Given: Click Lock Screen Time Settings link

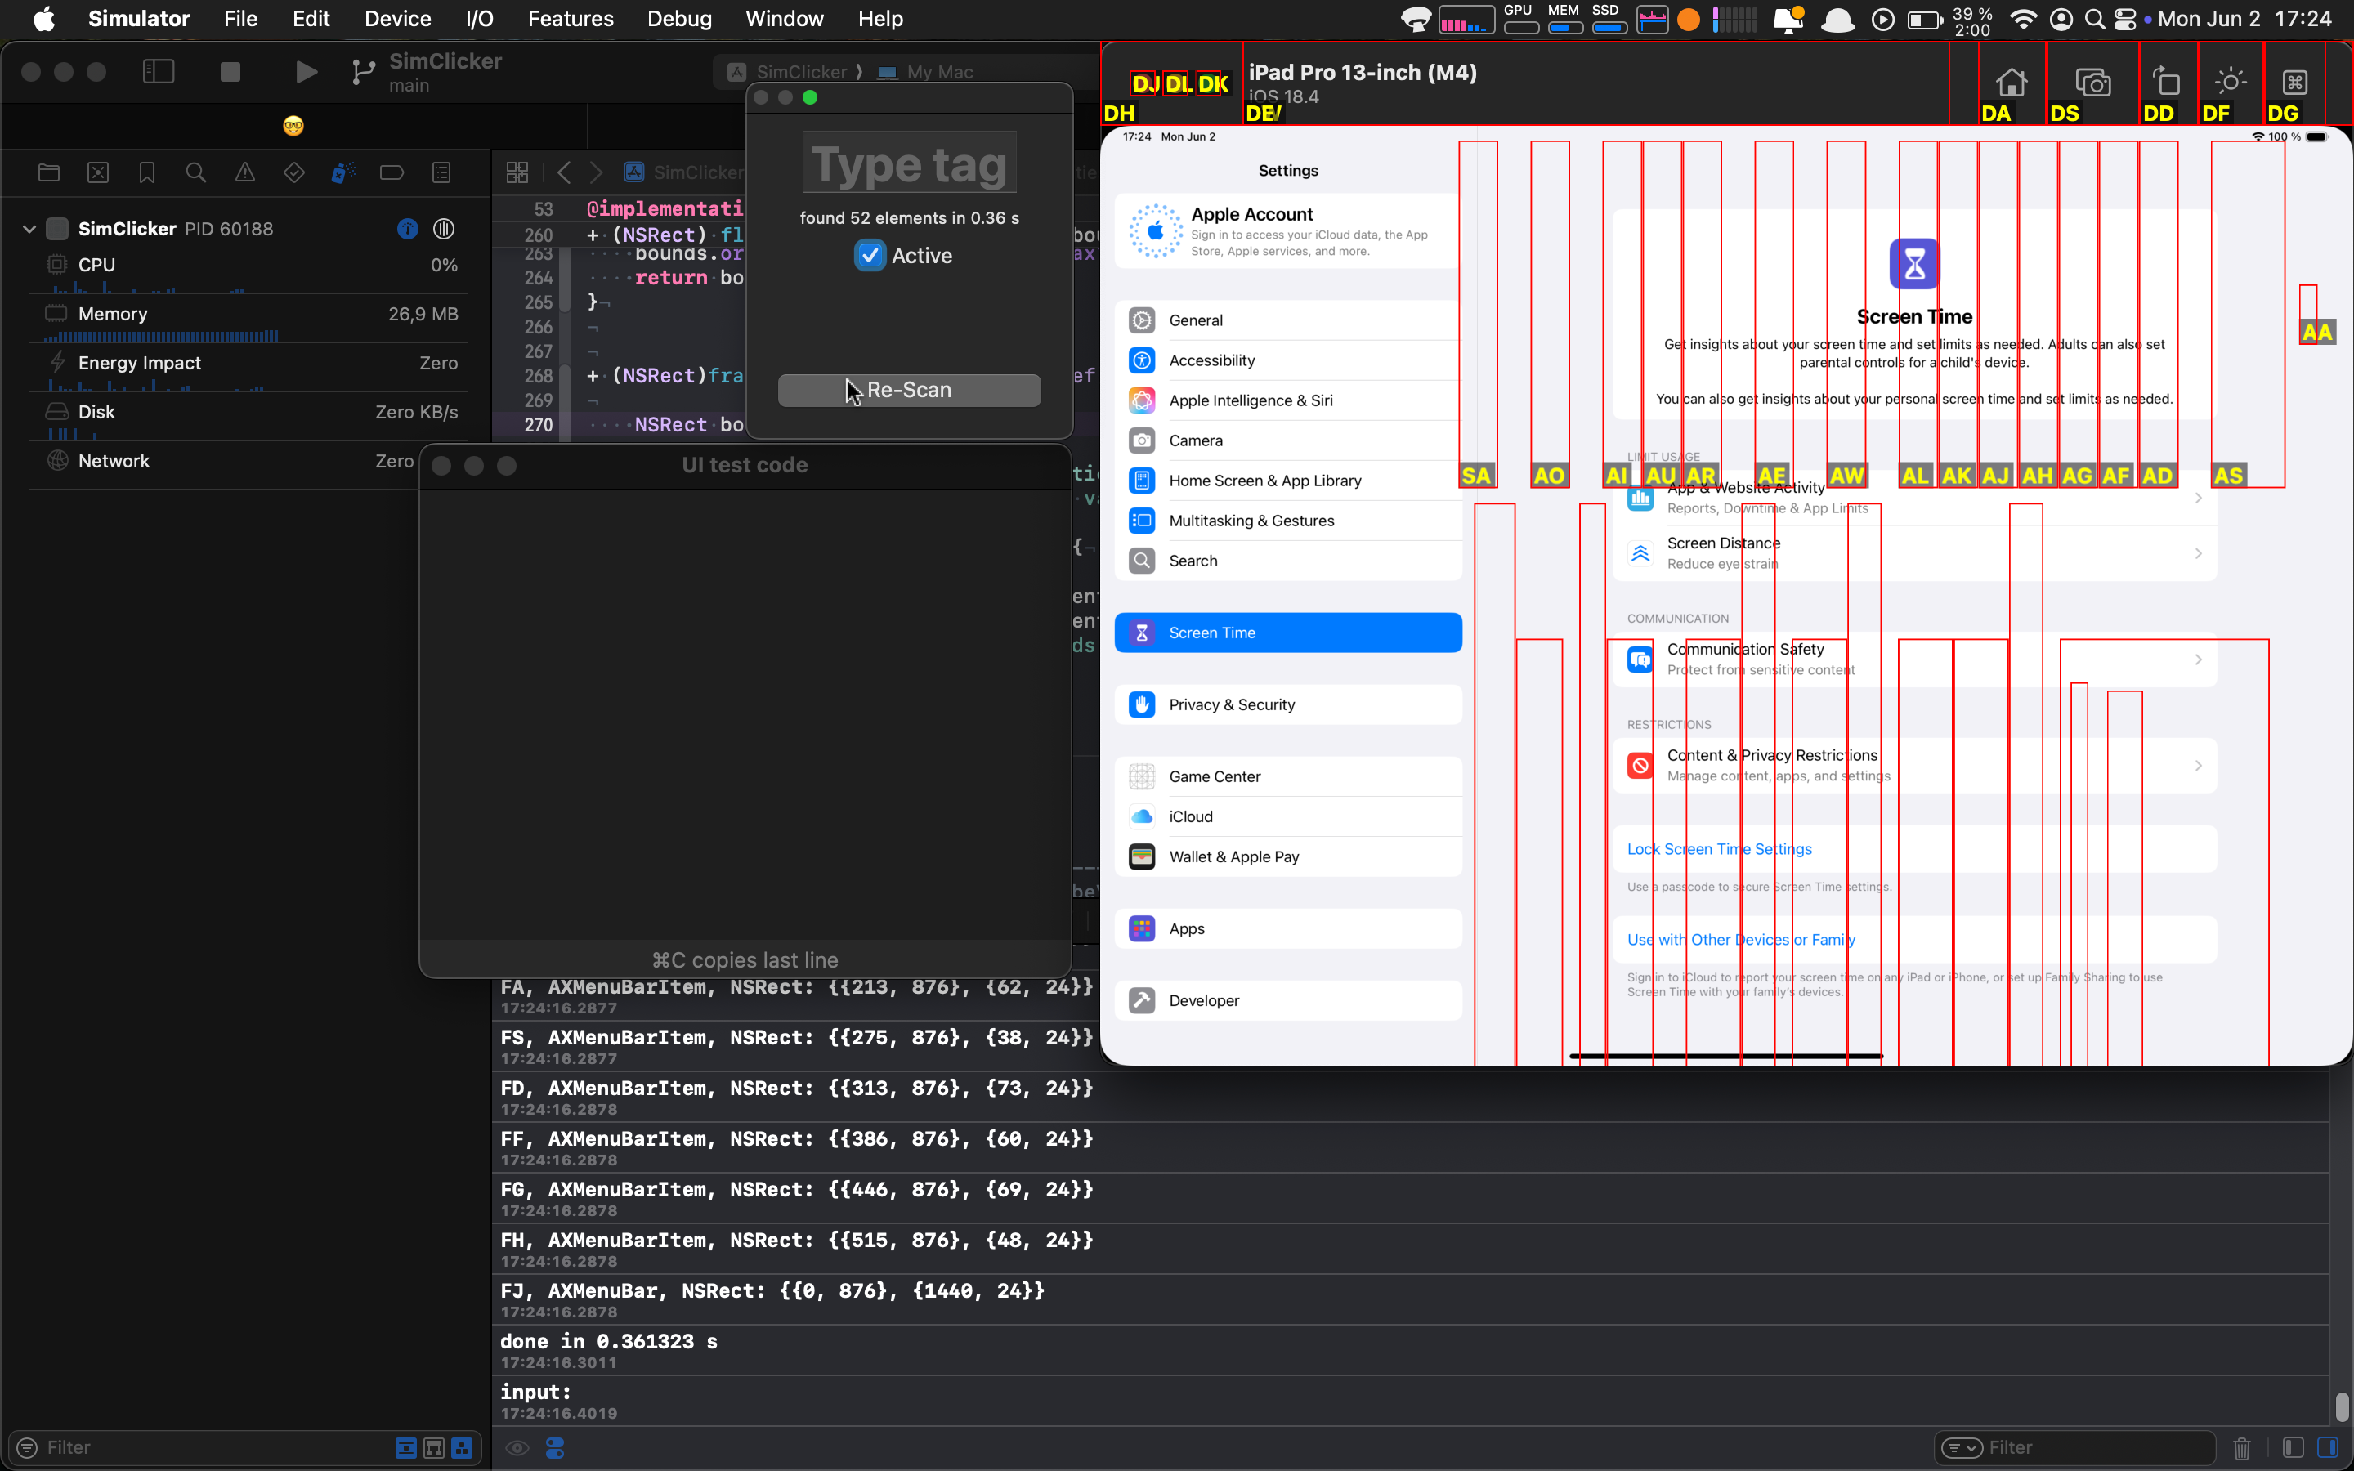Looking at the screenshot, I should [1719, 849].
